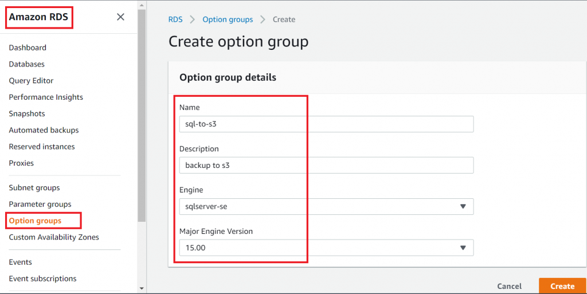Click the Name input field
587x294 pixels.
click(x=326, y=124)
